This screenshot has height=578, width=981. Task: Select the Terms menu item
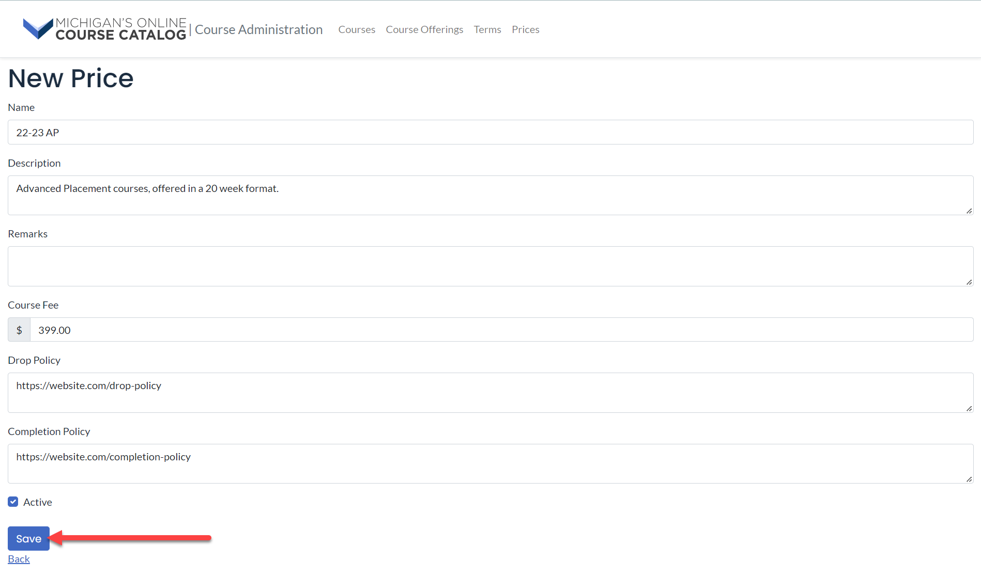click(486, 29)
